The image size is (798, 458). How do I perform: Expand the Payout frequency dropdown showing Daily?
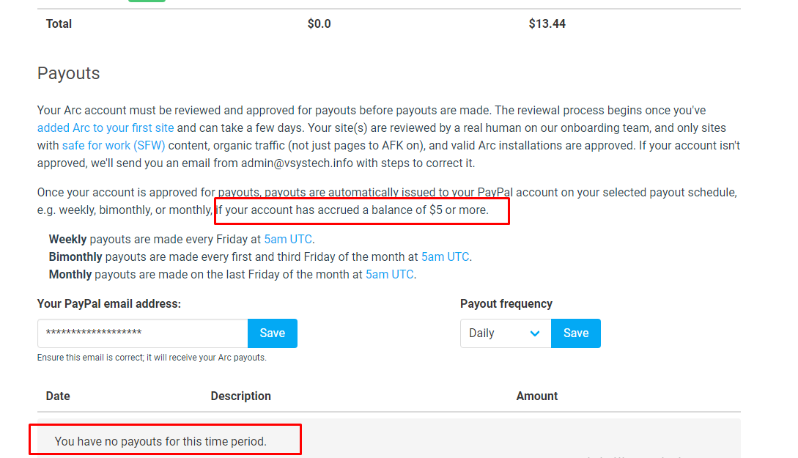tap(505, 333)
